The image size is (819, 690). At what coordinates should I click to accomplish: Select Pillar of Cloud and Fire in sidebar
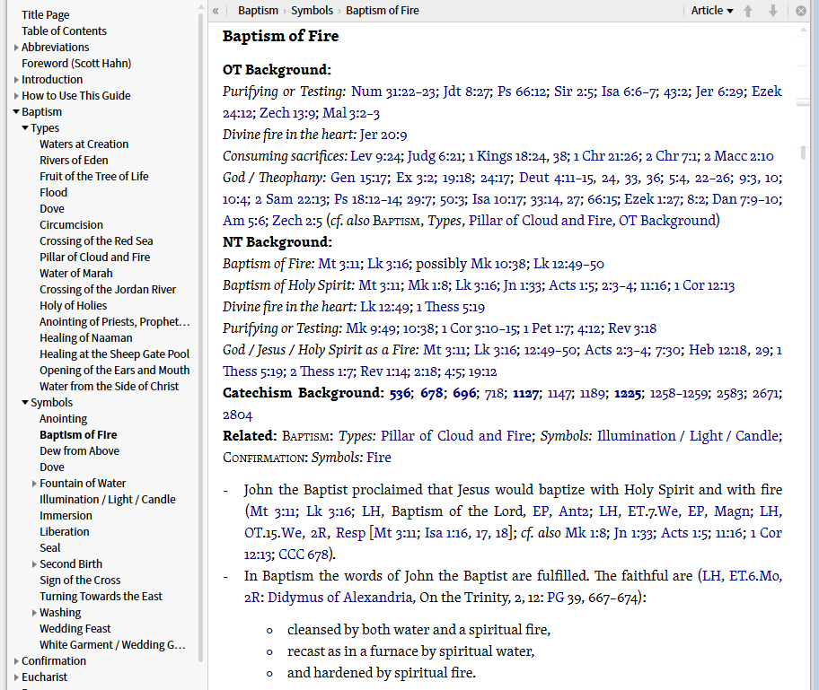[x=94, y=258]
